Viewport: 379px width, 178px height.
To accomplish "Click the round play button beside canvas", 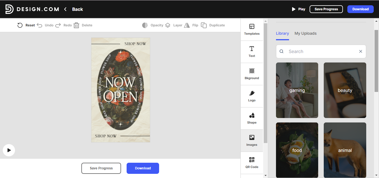I will 9,150.
